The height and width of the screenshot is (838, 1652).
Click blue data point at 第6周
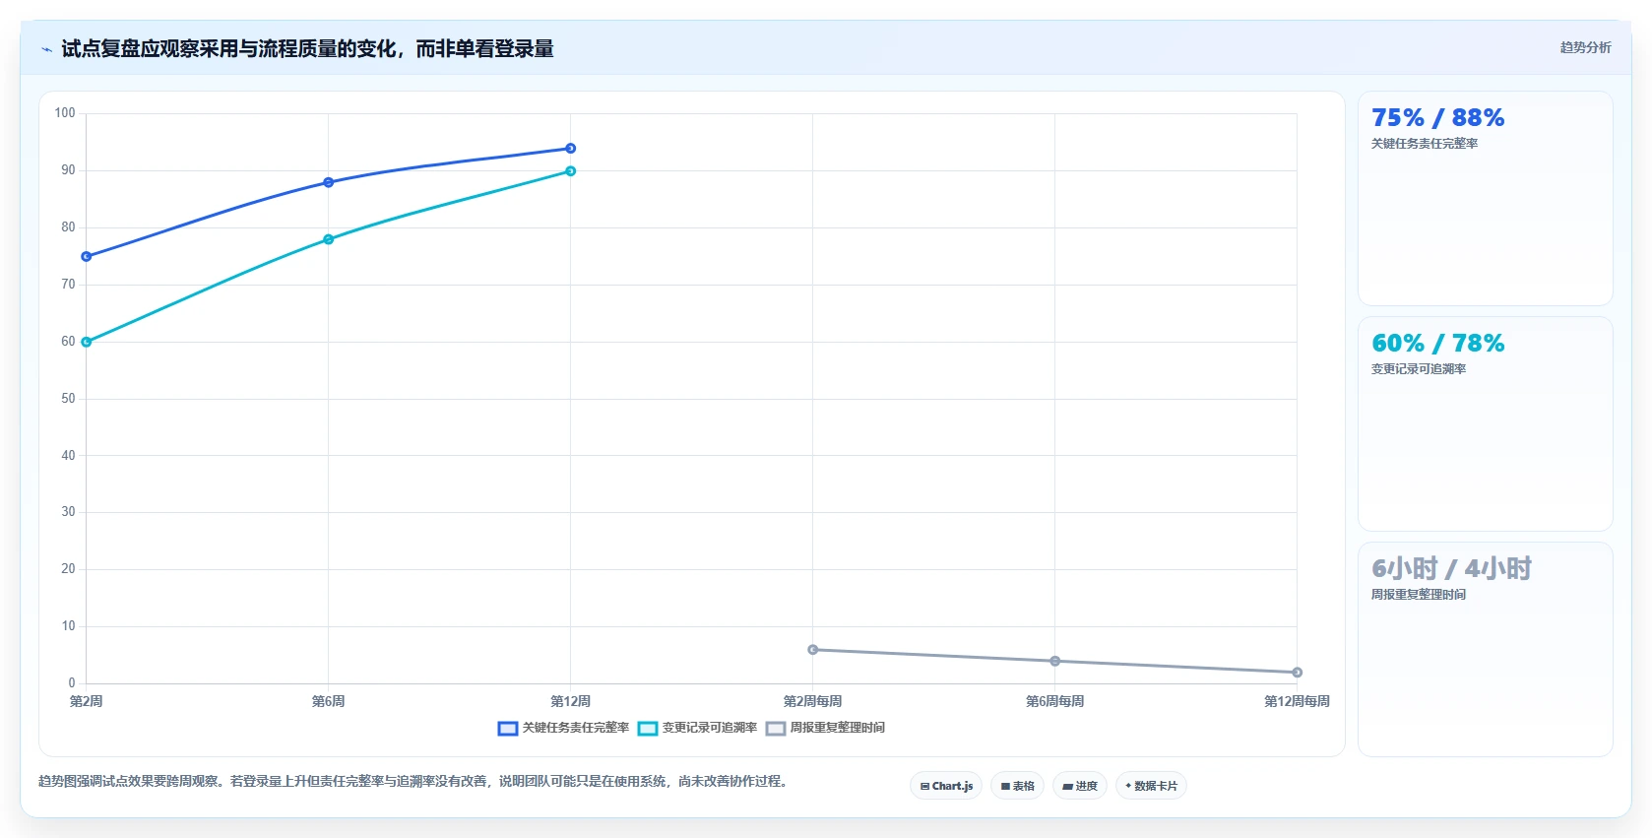pyautogui.click(x=329, y=182)
